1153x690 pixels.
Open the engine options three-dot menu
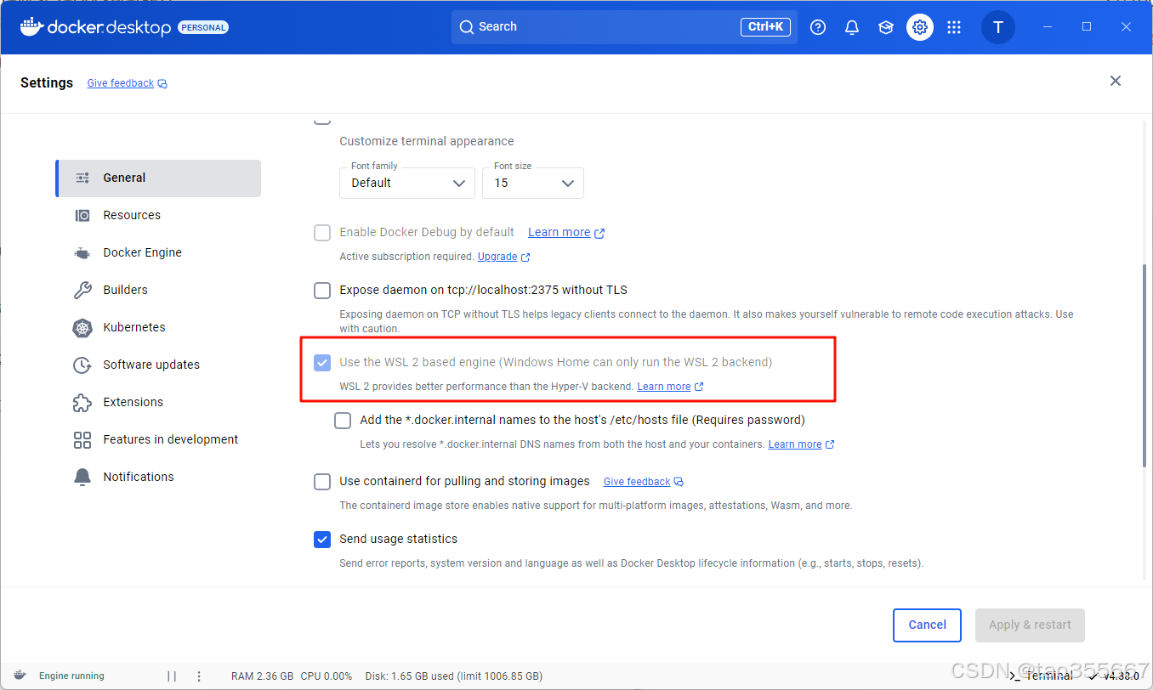[199, 676]
